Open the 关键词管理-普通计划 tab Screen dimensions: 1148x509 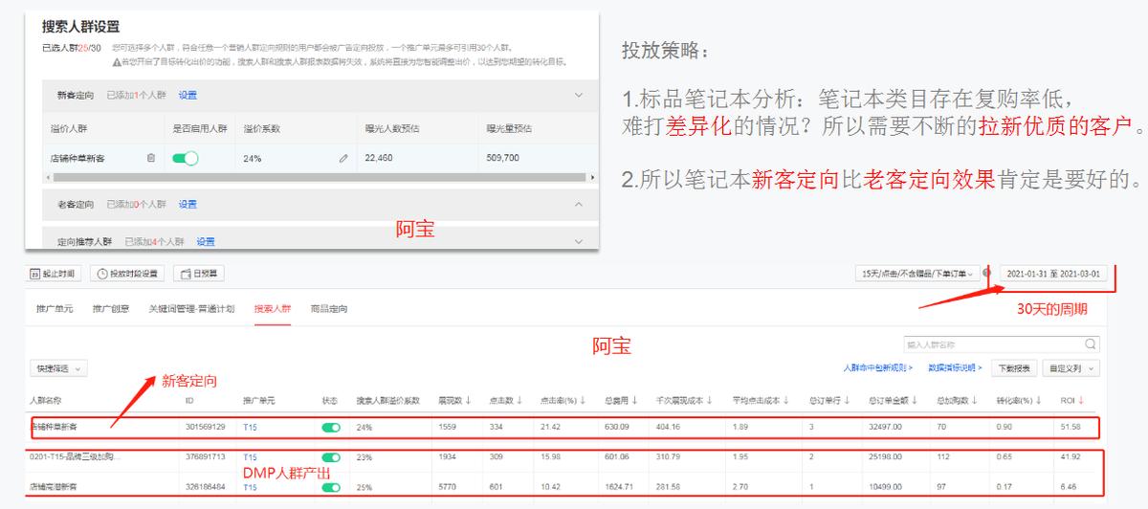(x=191, y=309)
